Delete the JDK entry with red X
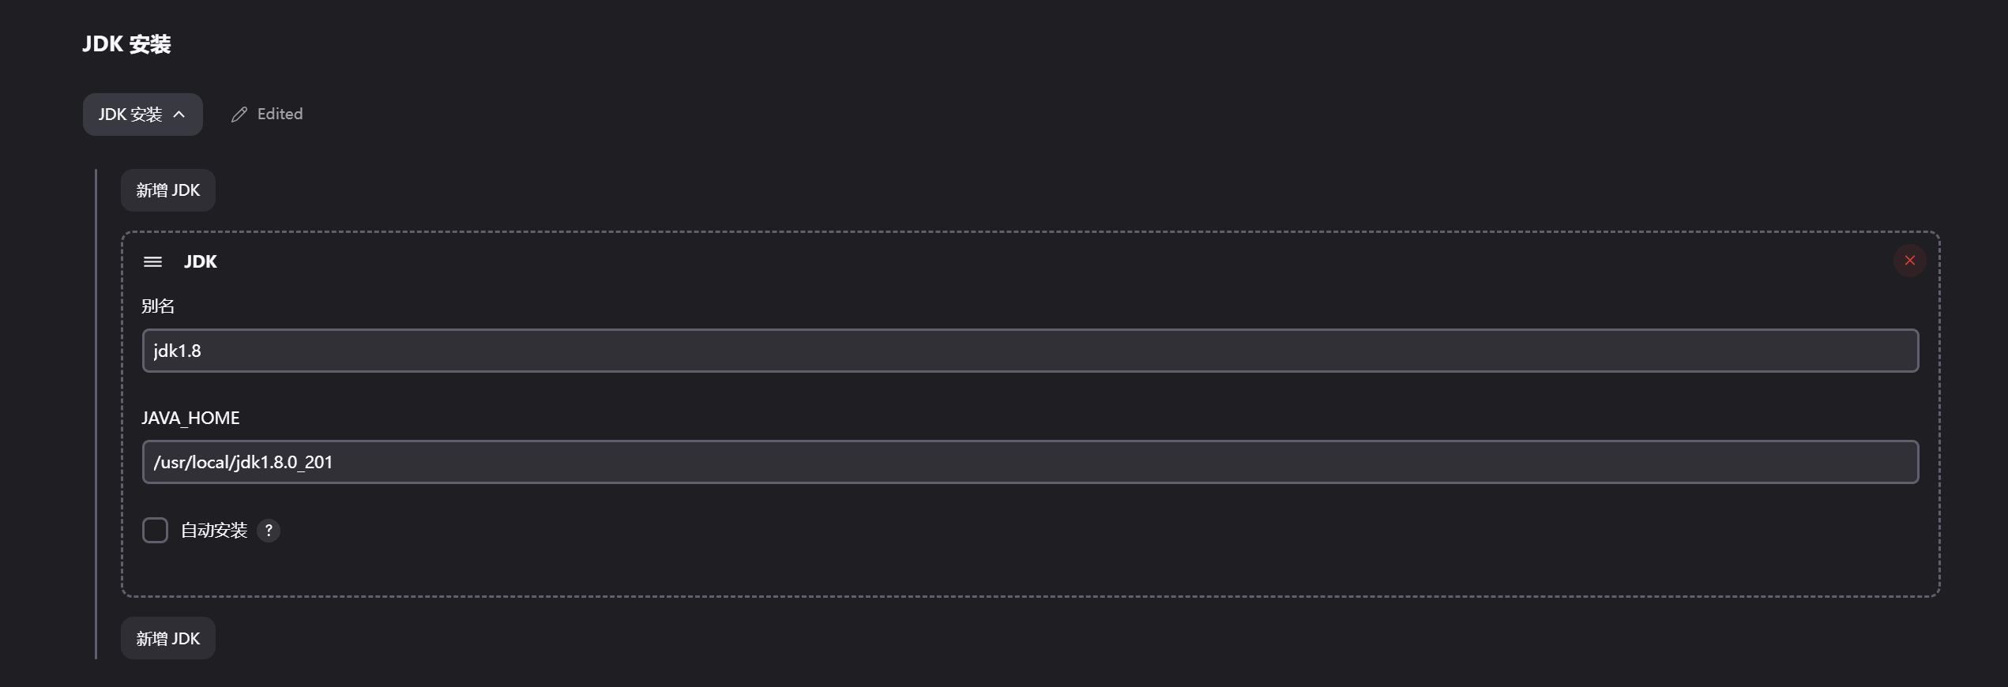 pos(1909,261)
